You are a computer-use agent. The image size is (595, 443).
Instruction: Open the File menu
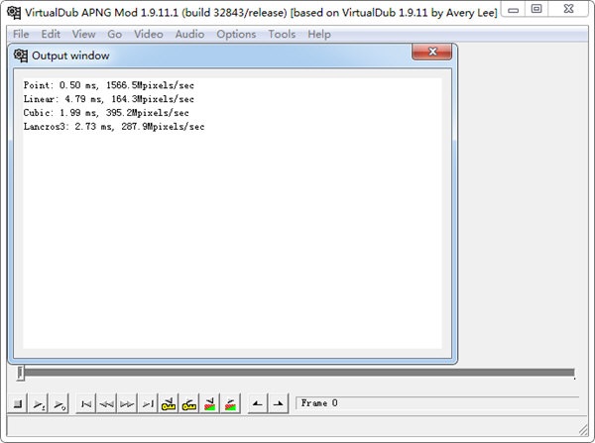tap(21, 34)
